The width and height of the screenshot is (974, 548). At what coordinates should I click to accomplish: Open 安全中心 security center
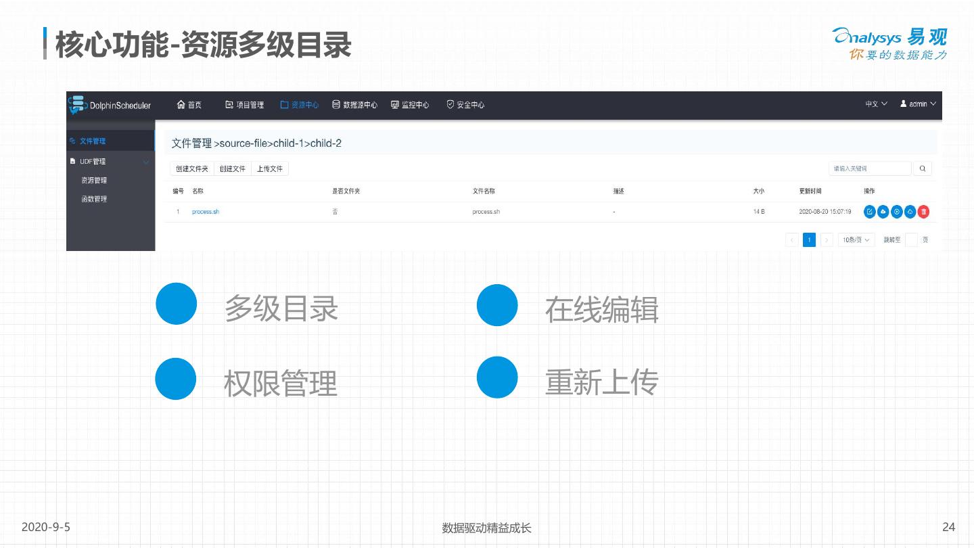pyautogui.click(x=465, y=105)
